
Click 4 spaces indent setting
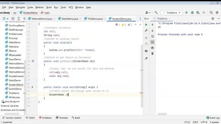pyautogui.click(x=214, y=122)
